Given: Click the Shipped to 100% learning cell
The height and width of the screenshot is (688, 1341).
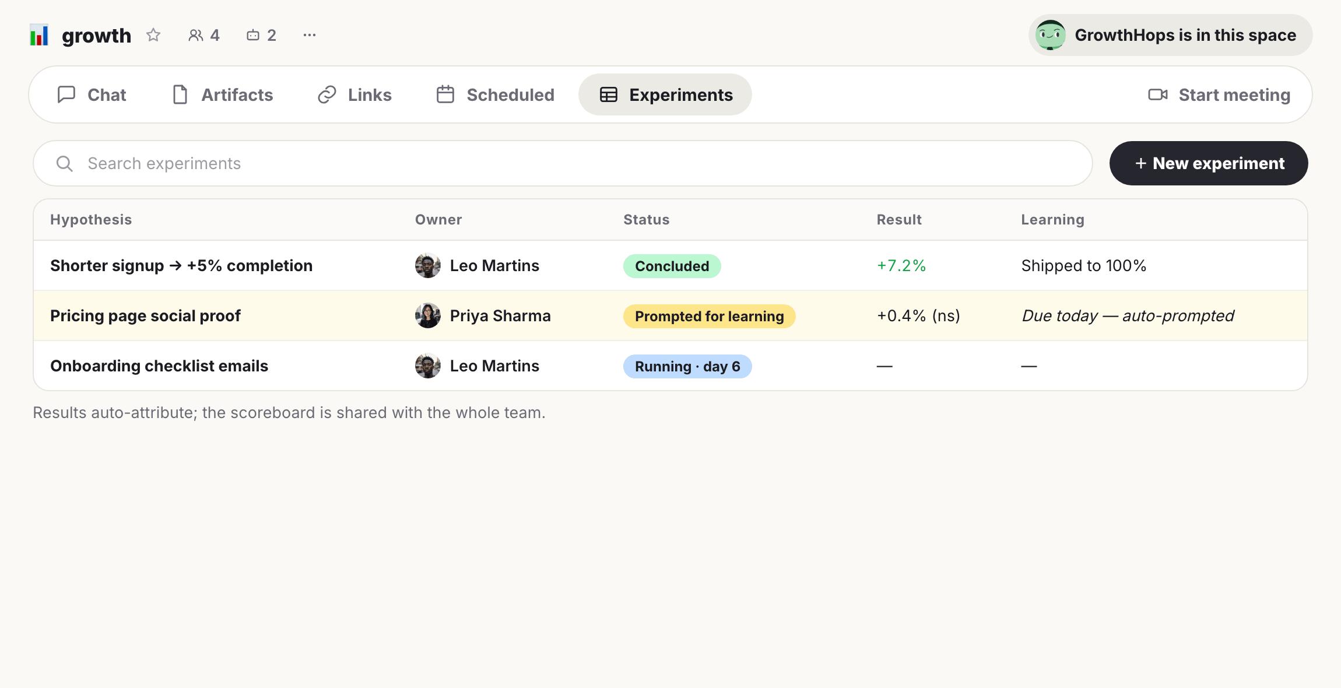Looking at the screenshot, I should pos(1084,266).
